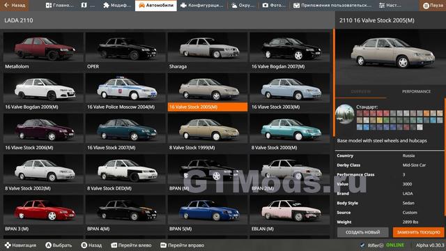Image resolution: width=446 pixels, height=251 pixels.
Task: Select the BPAN (M) car
Action: [208, 174]
